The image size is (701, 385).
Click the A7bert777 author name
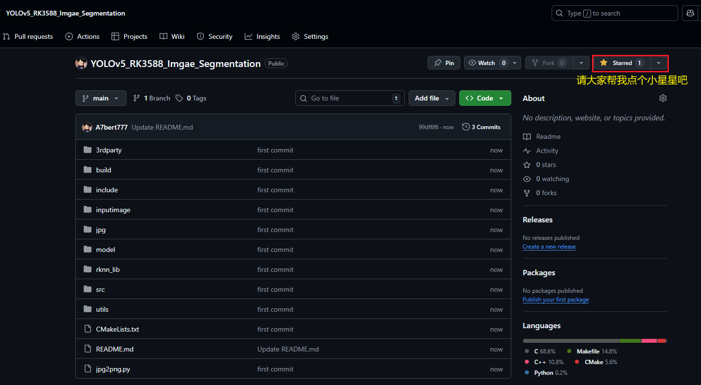tap(111, 127)
